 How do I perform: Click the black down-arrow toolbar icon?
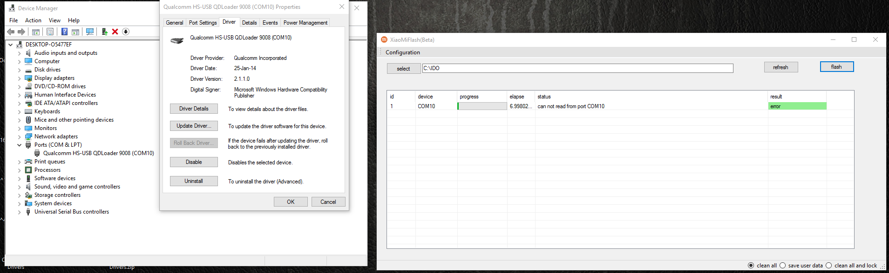(x=126, y=32)
